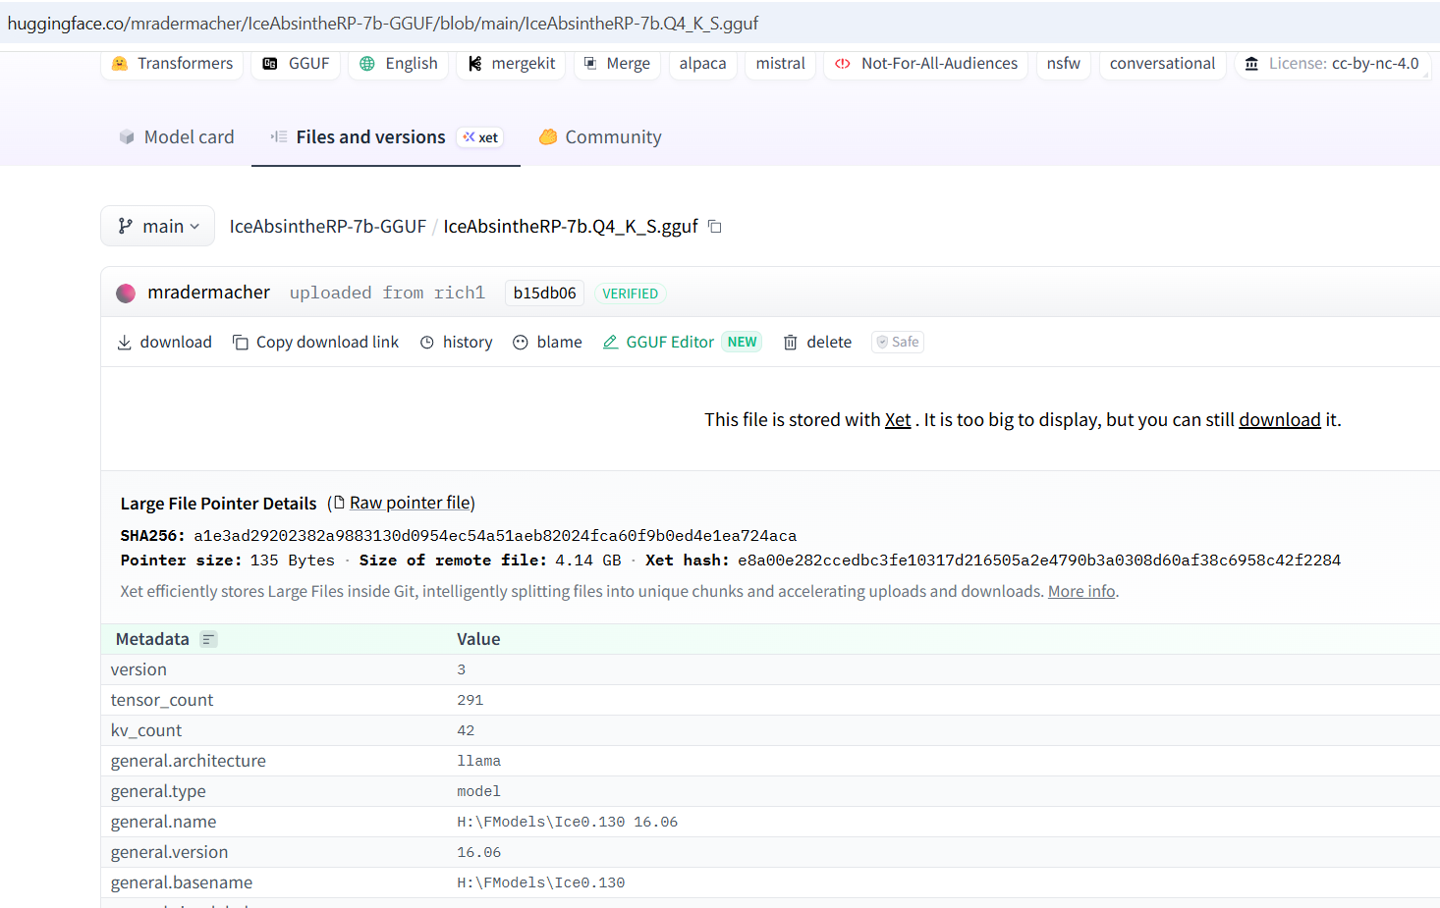Click the More info link
Image resolution: width=1440 pixels, height=908 pixels.
[x=1081, y=591]
